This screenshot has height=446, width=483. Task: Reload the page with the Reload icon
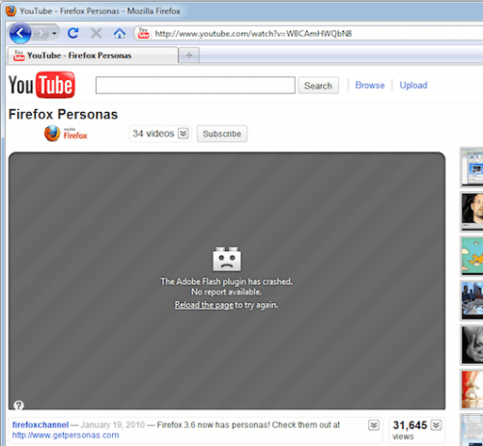73,33
